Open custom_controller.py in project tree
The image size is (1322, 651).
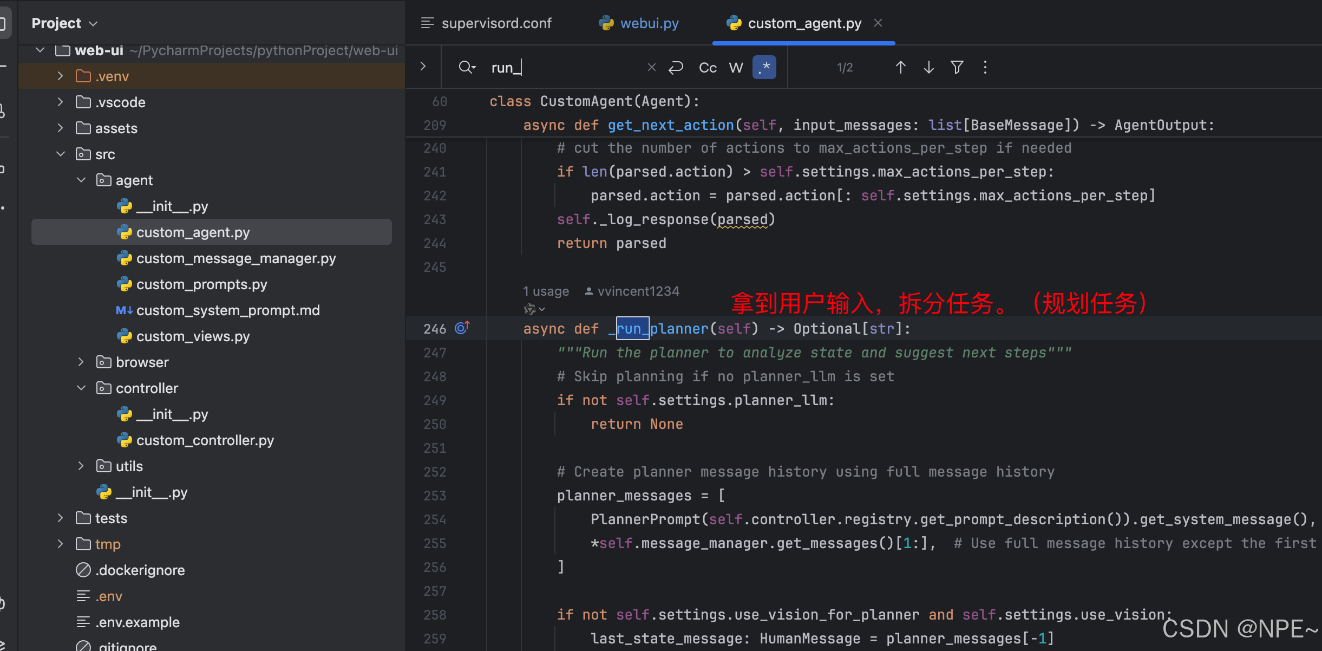205,440
